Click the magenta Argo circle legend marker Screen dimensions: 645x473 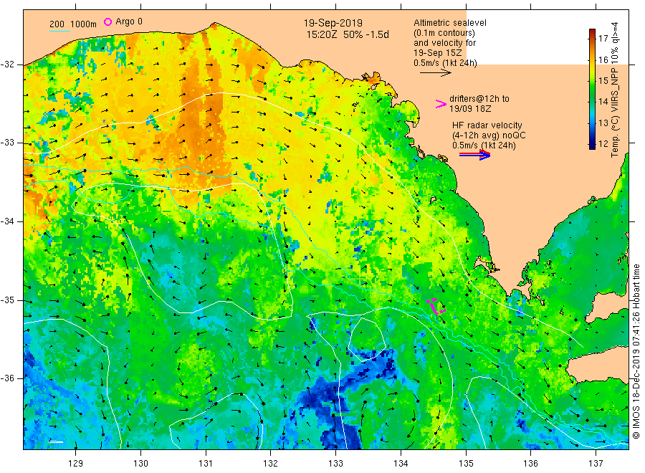tap(107, 21)
